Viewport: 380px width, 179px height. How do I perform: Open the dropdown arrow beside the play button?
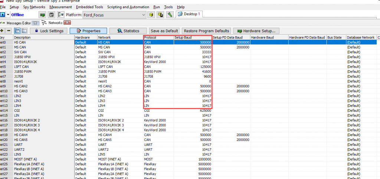[x=8, y=15]
